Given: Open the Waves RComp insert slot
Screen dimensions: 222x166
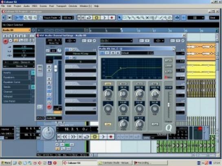Looking at the screenshot, I should [x=81, y=54].
